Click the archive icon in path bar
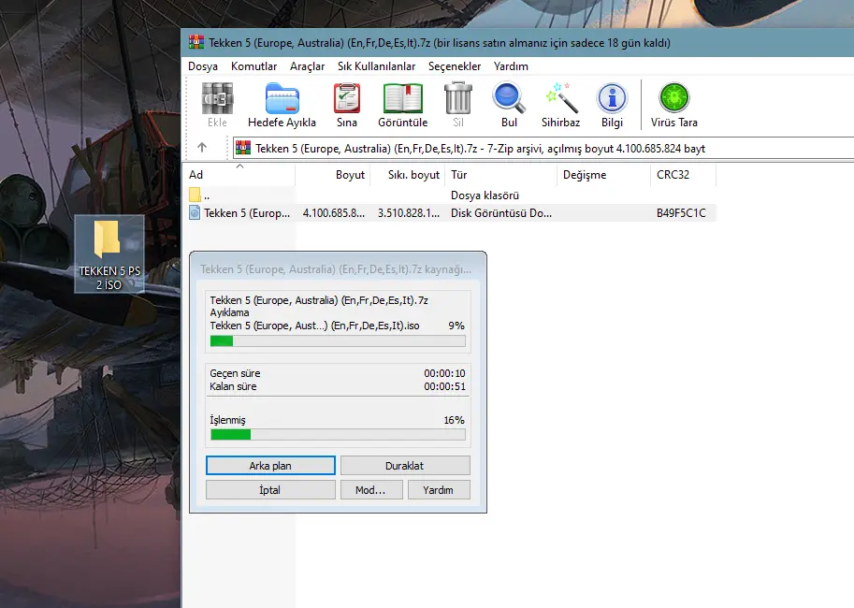This screenshot has height=608, width=854. point(243,148)
